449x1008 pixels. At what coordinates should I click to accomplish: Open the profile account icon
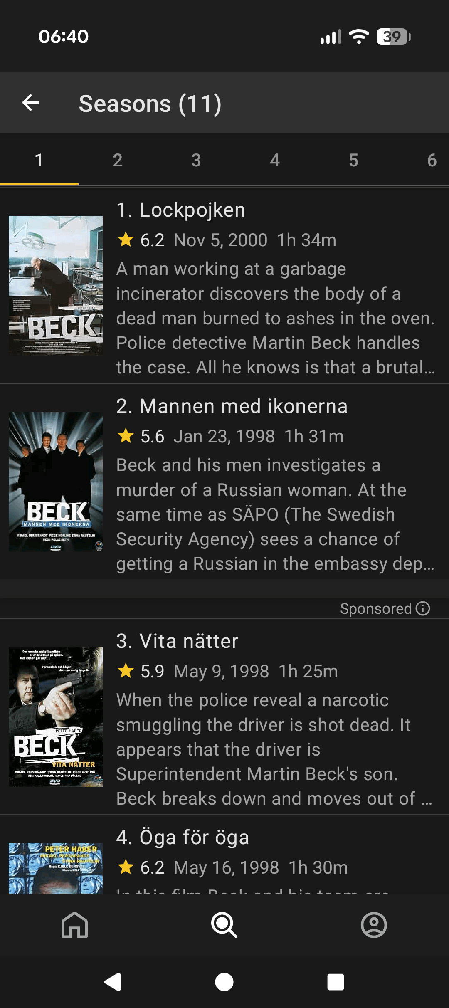point(374,925)
